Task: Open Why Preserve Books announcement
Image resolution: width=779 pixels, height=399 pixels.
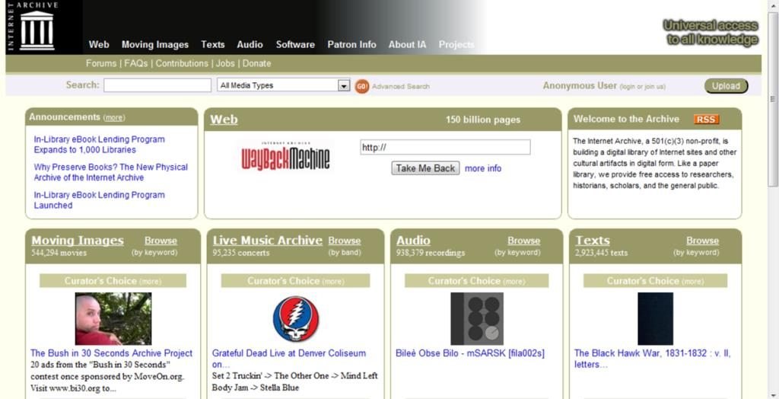Action: [x=111, y=173]
